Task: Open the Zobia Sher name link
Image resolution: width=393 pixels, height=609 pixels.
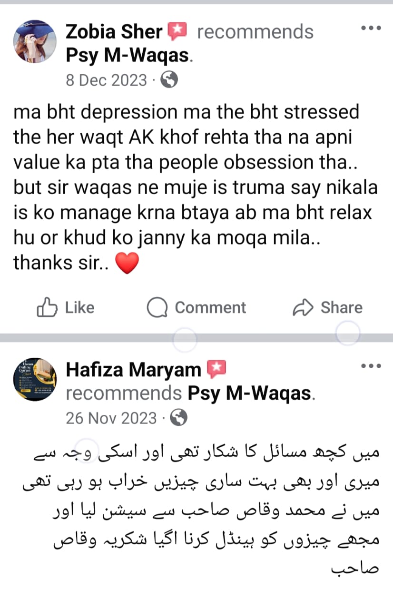Action: click(x=114, y=32)
